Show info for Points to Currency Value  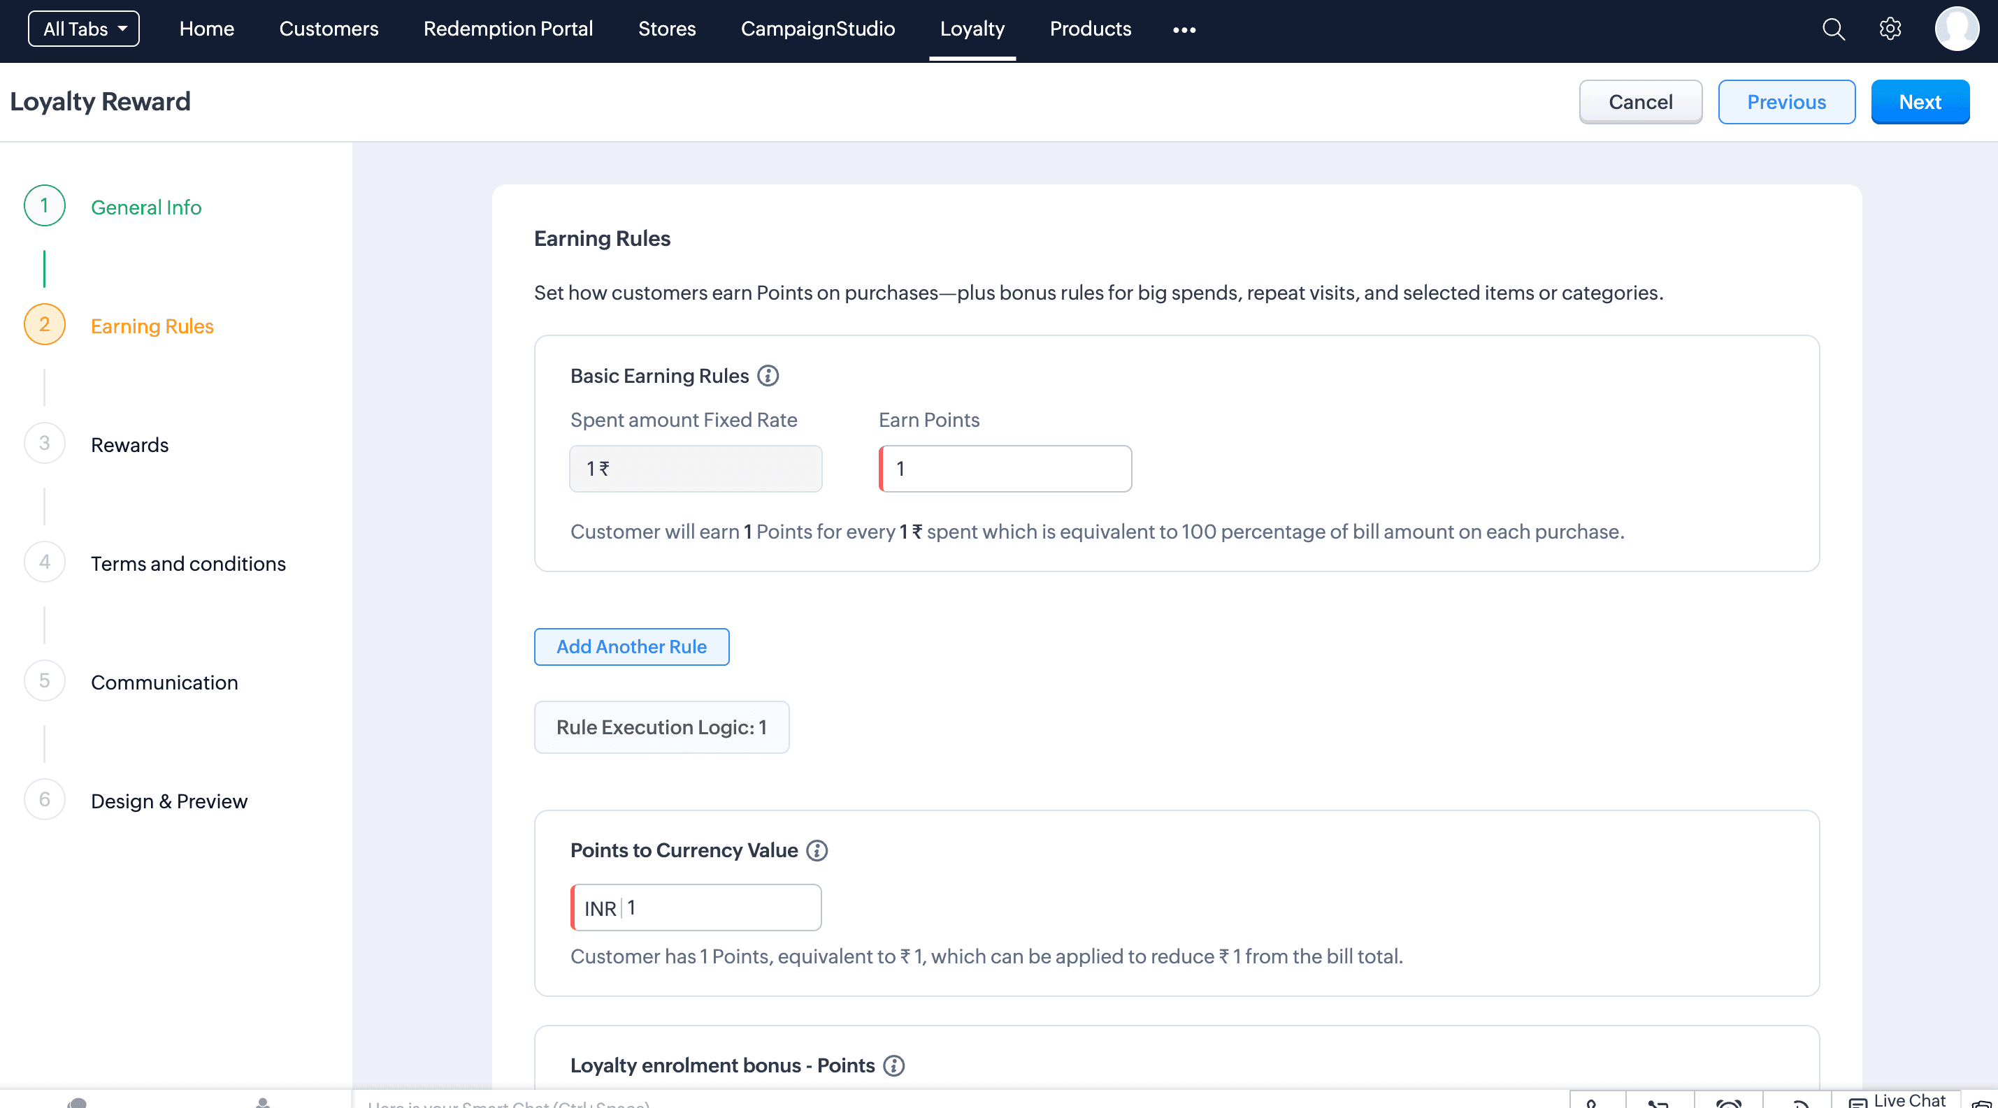point(817,850)
